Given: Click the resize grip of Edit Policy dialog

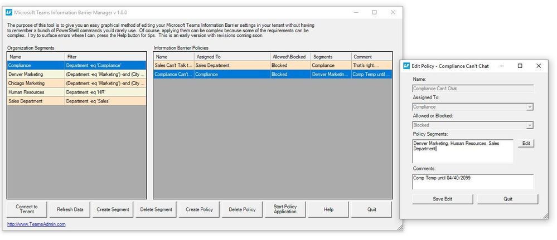Looking at the screenshot, I should pos(545,215).
